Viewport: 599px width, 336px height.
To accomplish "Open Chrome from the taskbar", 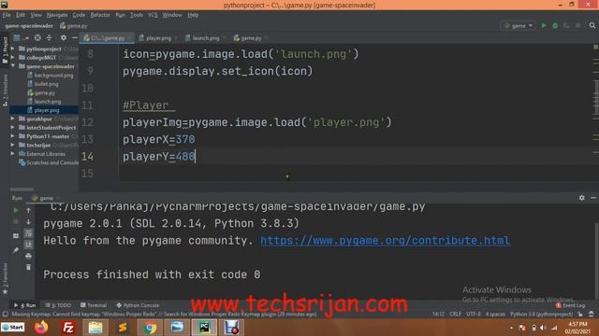I will 150,328.
